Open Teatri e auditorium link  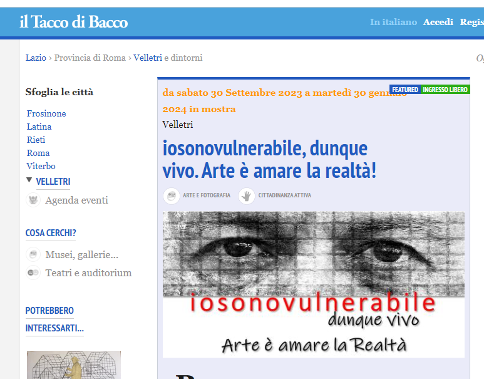88,273
